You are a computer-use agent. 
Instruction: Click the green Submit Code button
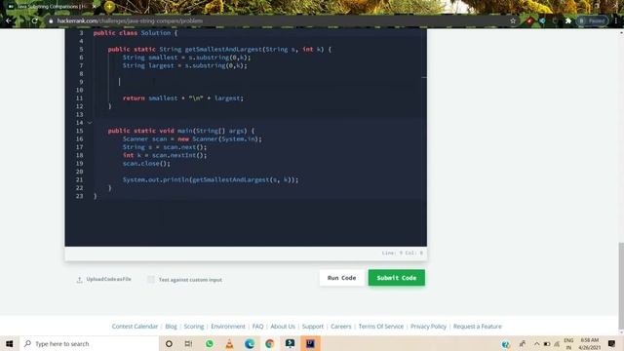(397, 278)
